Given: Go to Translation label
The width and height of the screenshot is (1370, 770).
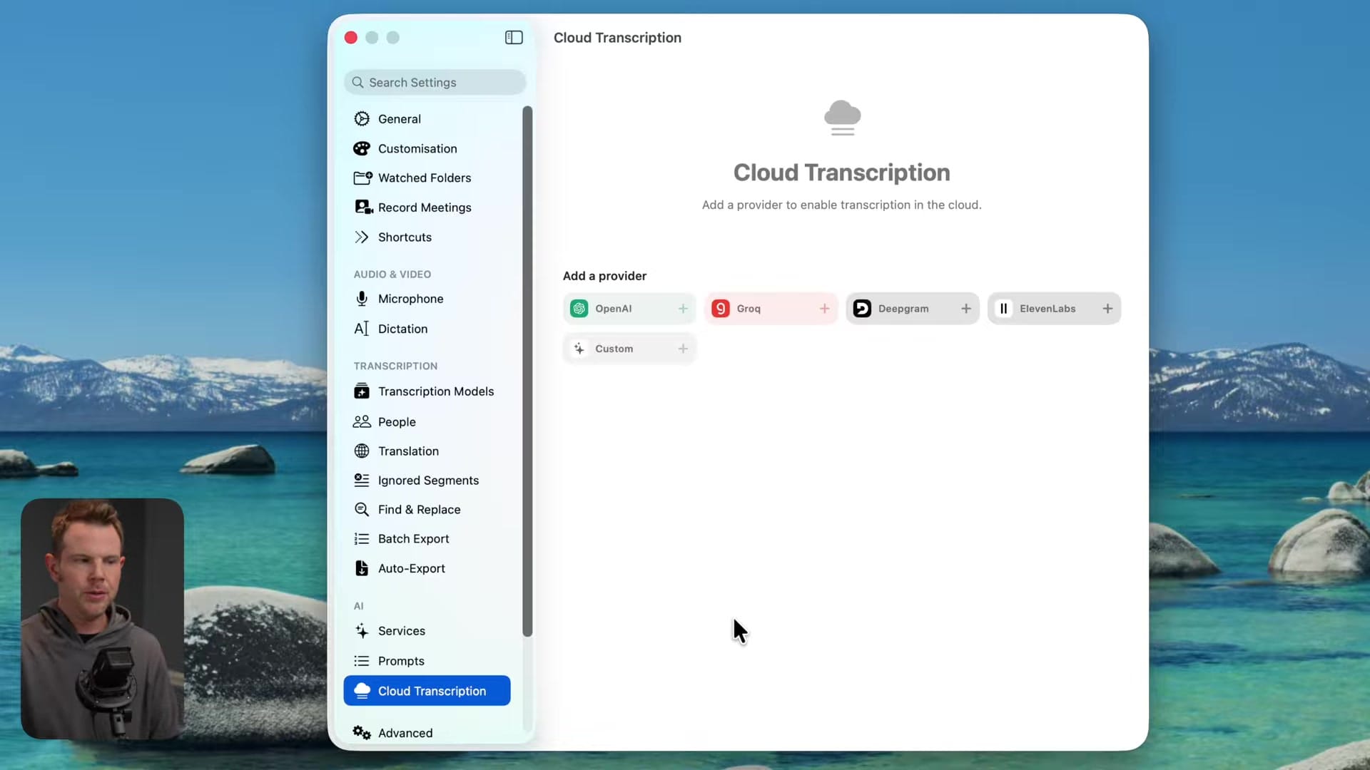Looking at the screenshot, I should tap(408, 451).
